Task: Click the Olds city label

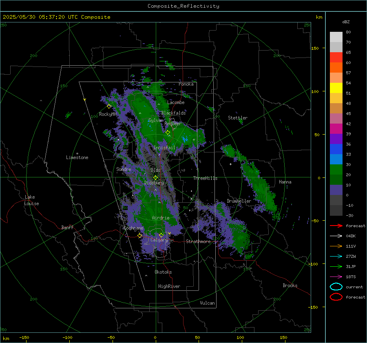Action: (x=155, y=170)
